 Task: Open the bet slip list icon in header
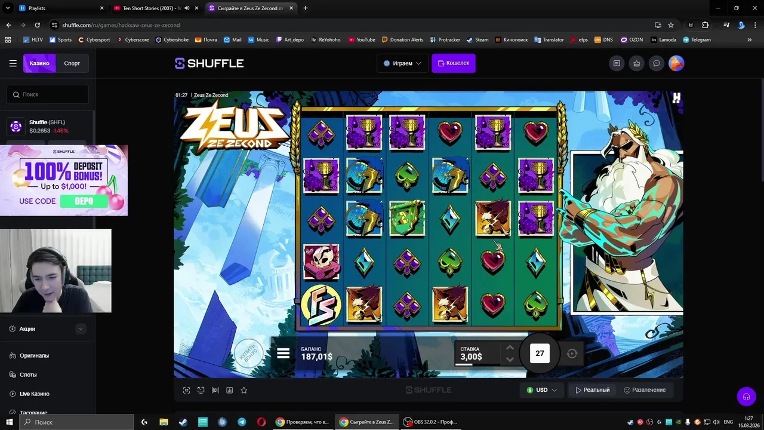pyautogui.click(x=617, y=63)
